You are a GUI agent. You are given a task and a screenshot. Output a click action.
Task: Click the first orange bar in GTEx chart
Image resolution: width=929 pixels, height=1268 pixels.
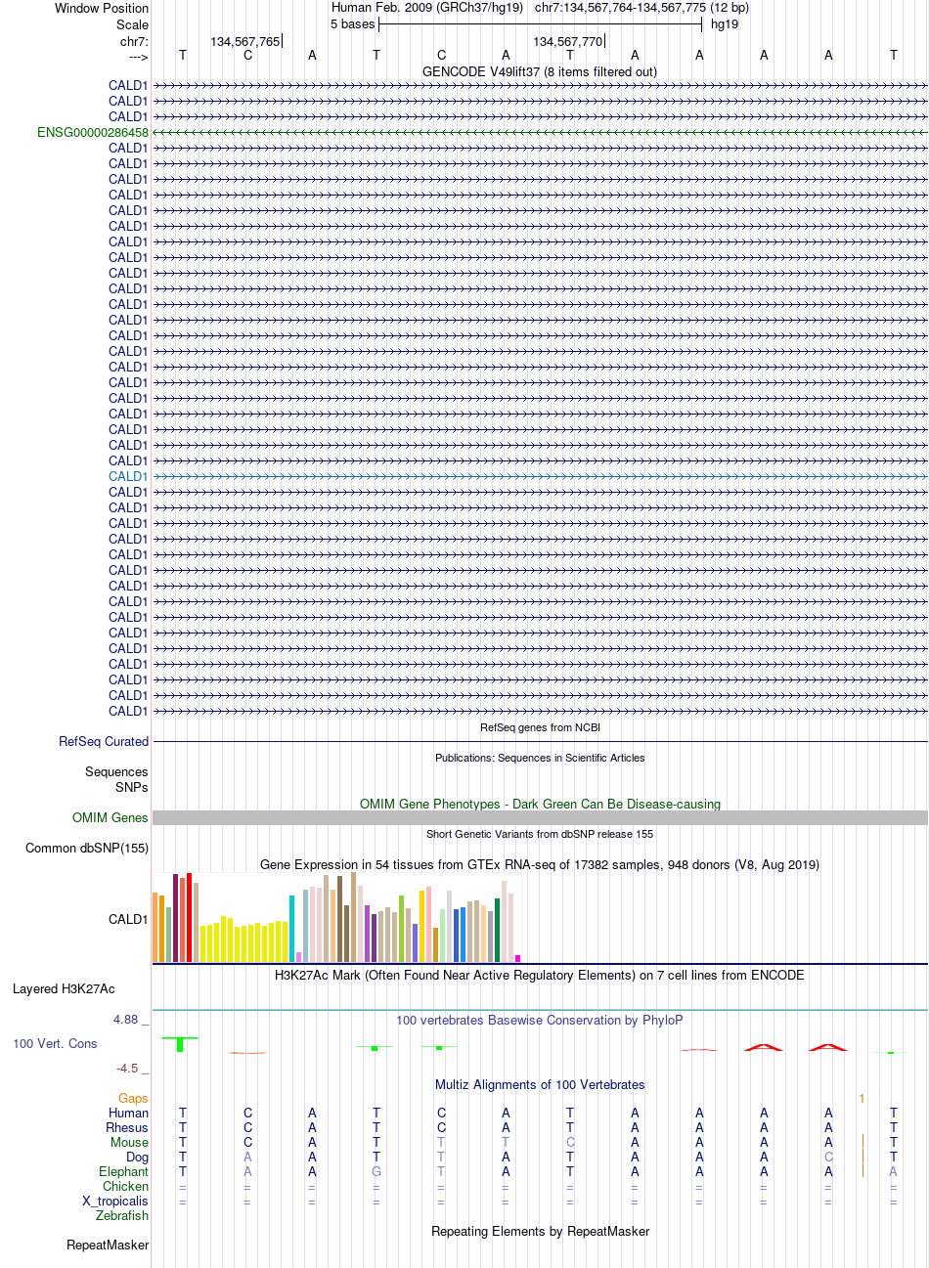pos(155,928)
